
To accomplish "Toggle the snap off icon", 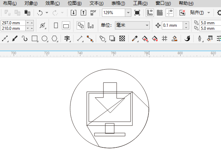I will tap(182, 13).
